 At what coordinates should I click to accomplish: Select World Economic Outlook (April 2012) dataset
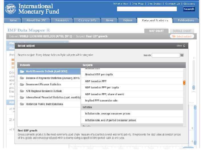[49, 71]
